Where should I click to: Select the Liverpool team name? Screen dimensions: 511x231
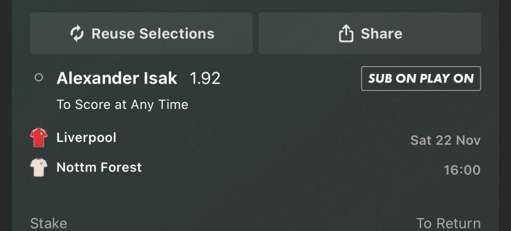(x=86, y=138)
